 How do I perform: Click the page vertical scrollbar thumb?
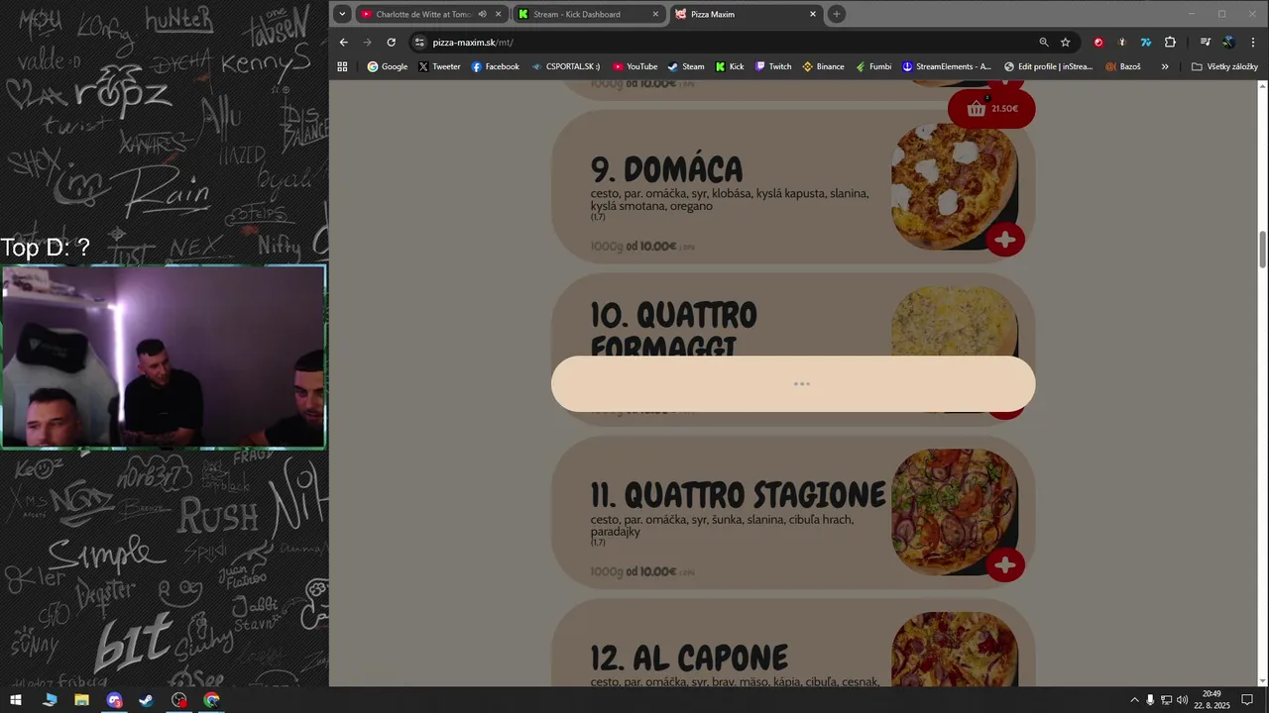(x=1262, y=249)
